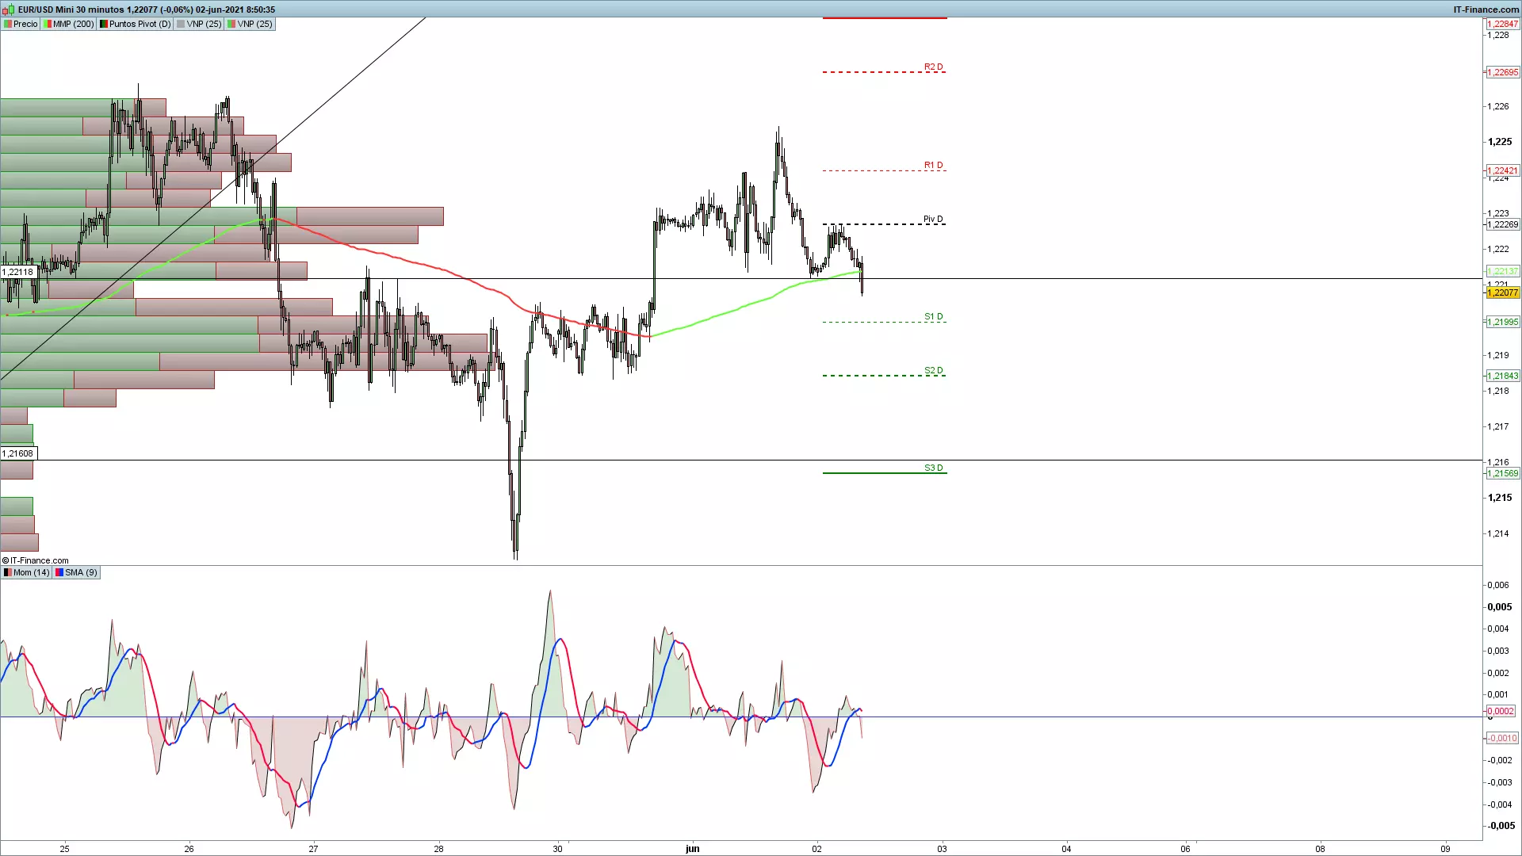
Task: Select the 1,21608 horizontal line label
Action: click(x=18, y=453)
